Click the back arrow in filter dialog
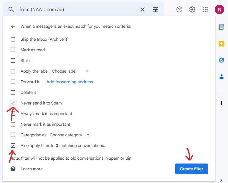 [13, 26]
